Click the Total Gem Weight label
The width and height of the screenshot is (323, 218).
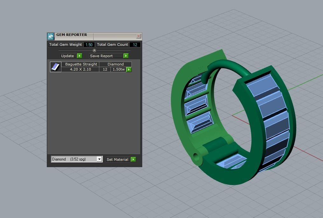[66, 44]
